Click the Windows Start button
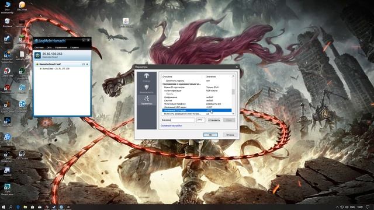Viewport: 374px width, 210px height. coord(4,207)
